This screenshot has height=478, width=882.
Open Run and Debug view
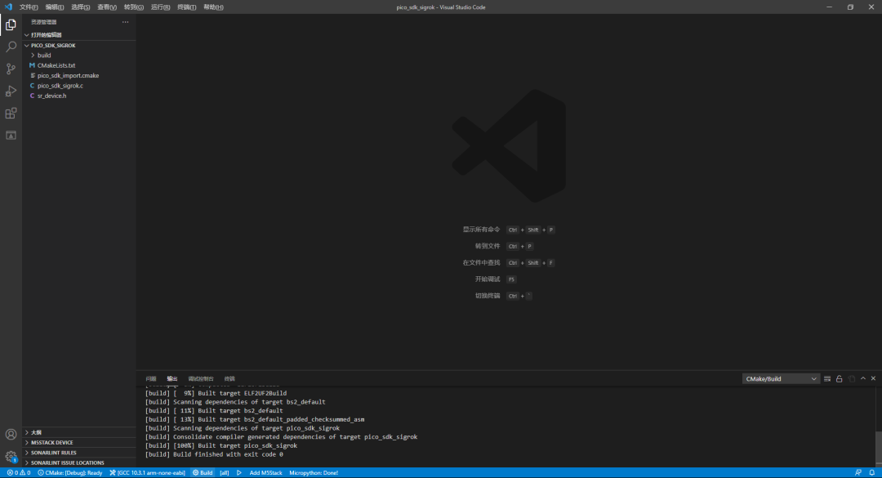pos(11,91)
